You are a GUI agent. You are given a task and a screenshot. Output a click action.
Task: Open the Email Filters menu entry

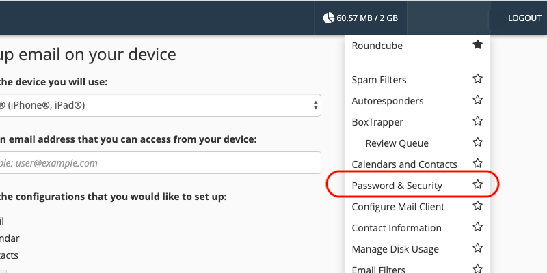(x=379, y=269)
